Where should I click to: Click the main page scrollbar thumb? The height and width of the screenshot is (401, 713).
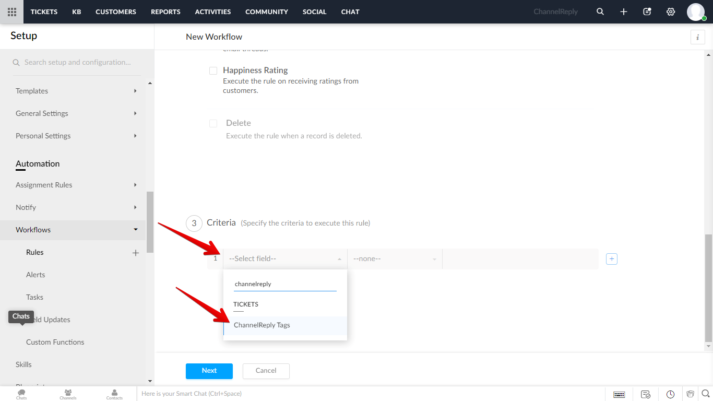point(708,287)
